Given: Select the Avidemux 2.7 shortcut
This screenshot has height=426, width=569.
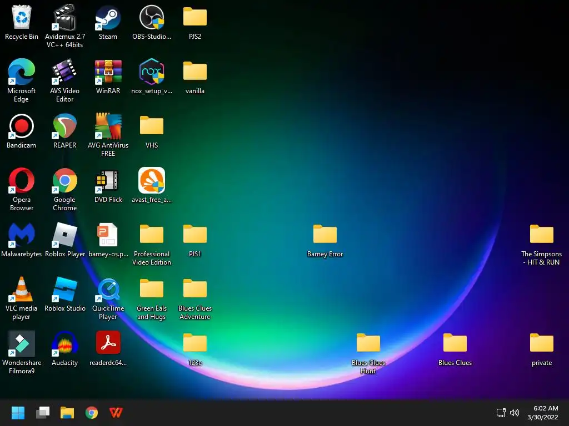Looking at the screenshot, I should [x=64, y=17].
